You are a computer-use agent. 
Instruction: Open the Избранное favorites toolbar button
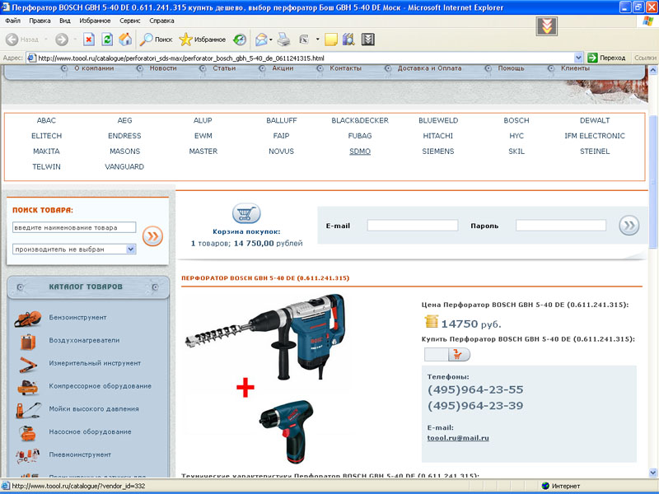pyautogui.click(x=202, y=40)
